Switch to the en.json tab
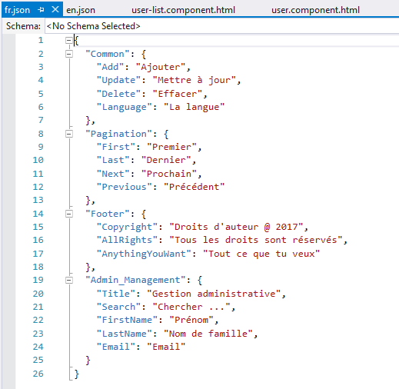Screen dimensions: 399x389 point(81,10)
